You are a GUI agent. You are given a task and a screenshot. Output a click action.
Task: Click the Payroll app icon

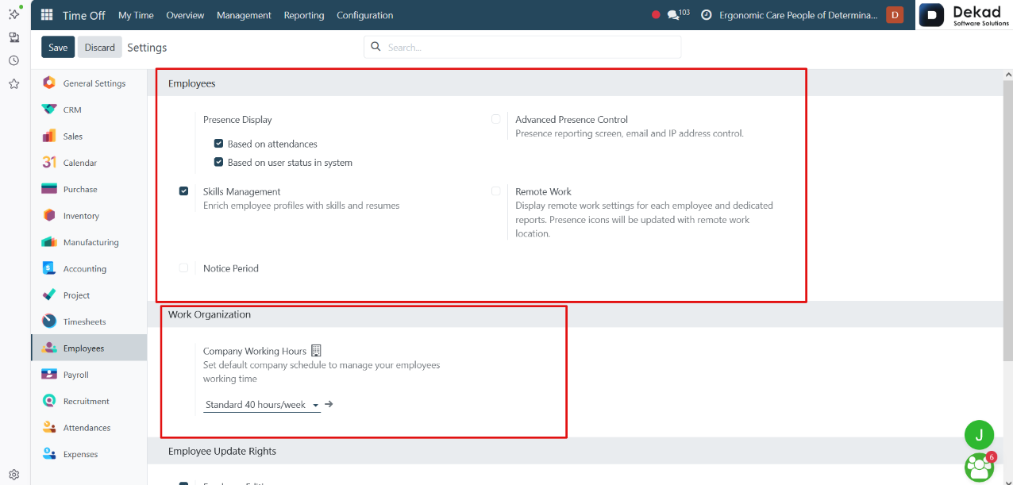pyautogui.click(x=49, y=375)
